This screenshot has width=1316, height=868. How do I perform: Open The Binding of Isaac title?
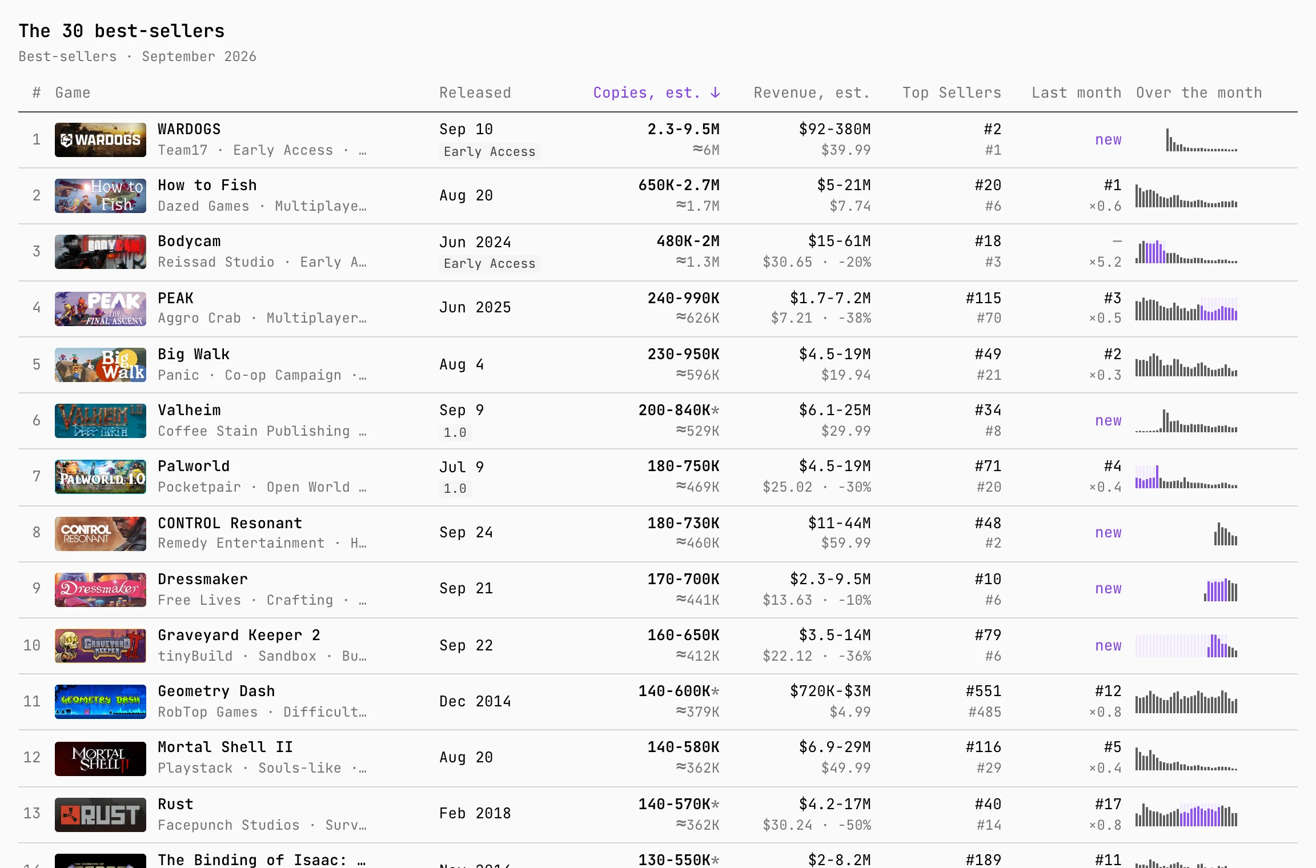(x=262, y=859)
